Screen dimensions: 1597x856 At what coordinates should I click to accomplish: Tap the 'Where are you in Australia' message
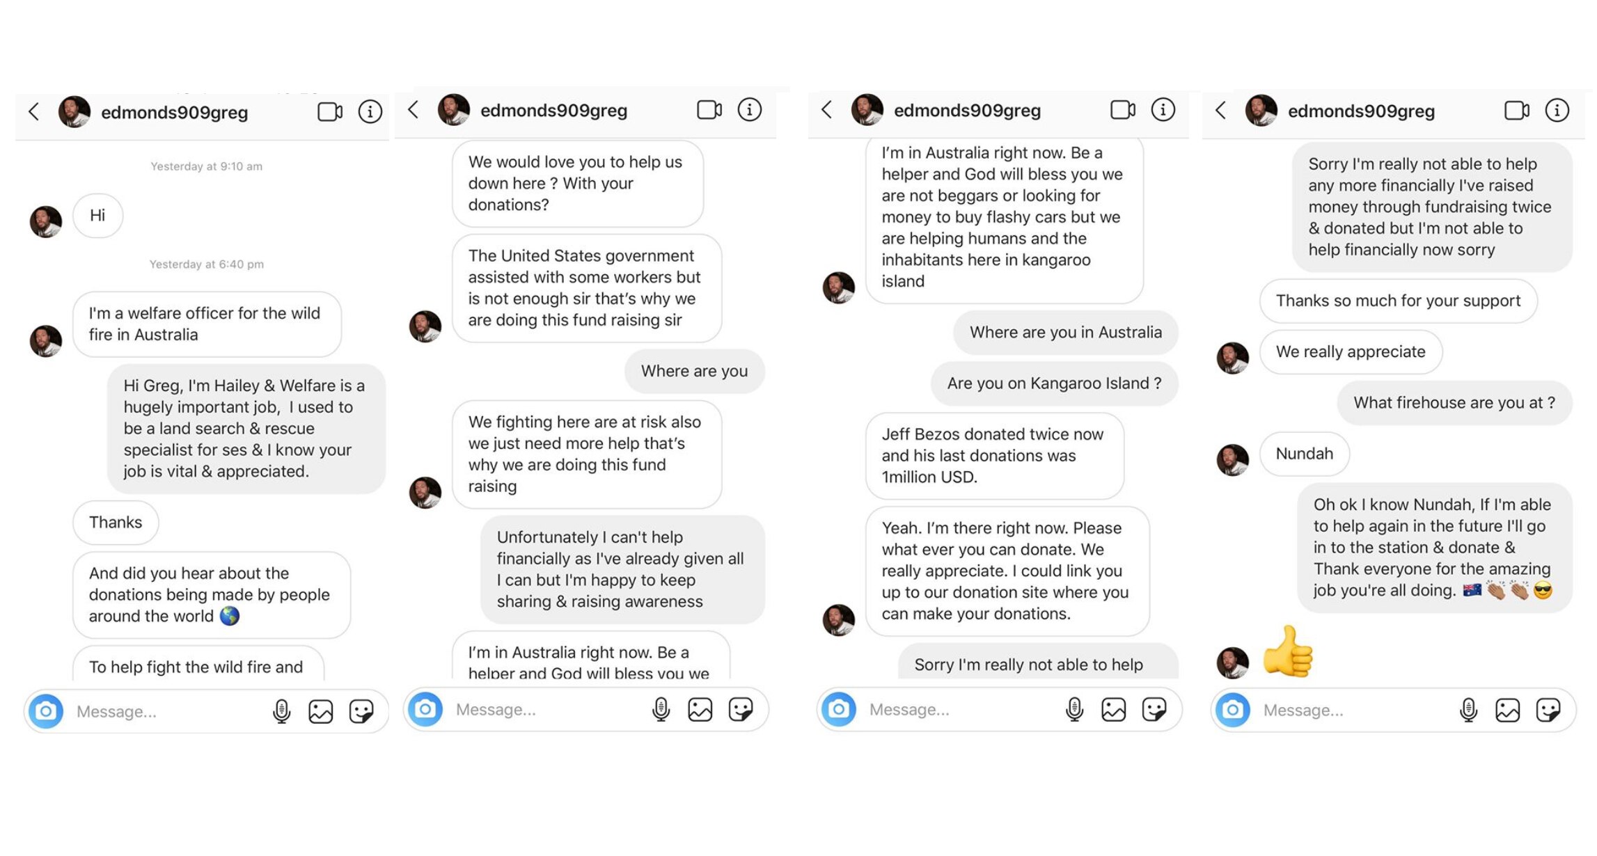pyautogui.click(x=1064, y=333)
